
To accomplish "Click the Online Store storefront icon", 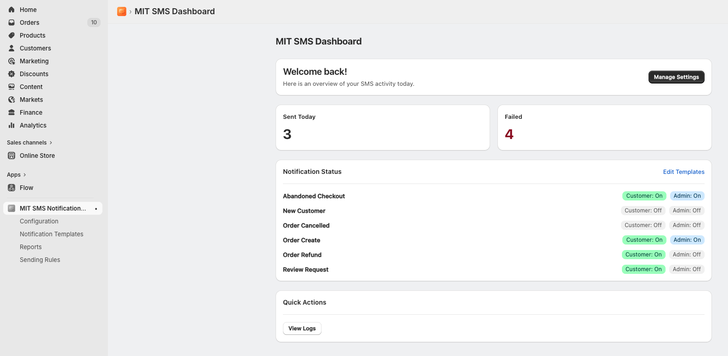I will [x=11, y=156].
